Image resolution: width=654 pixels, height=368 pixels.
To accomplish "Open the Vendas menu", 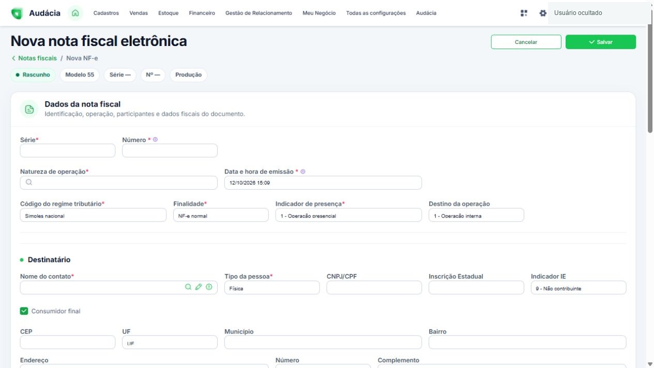I will (139, 13).
